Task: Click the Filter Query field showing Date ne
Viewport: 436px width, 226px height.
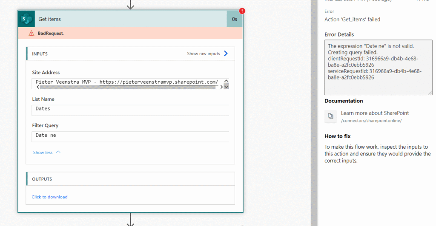Action: [x=130, y=137]
